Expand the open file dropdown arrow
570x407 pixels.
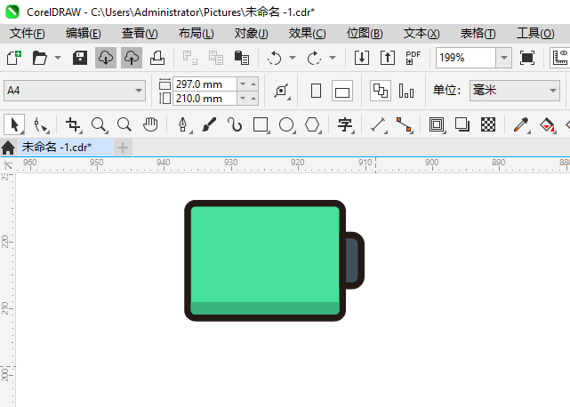click(x=58, y=58)
